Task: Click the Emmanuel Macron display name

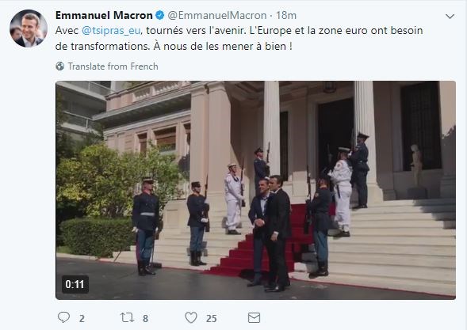Action: (x=104, y=15)
